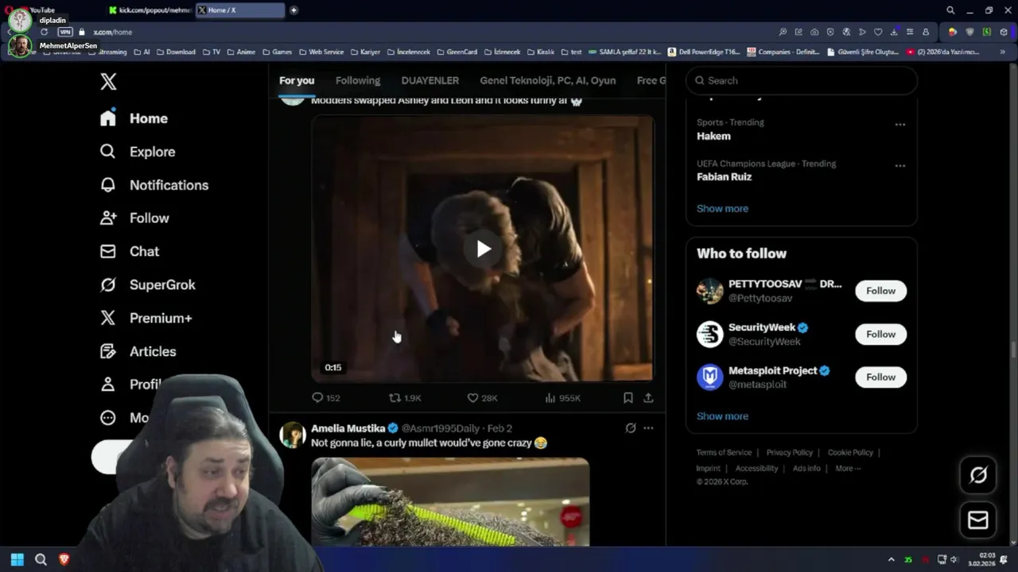Follow SecurityWeek
This screenshot has height=572, width=1018.
point(880,334)
